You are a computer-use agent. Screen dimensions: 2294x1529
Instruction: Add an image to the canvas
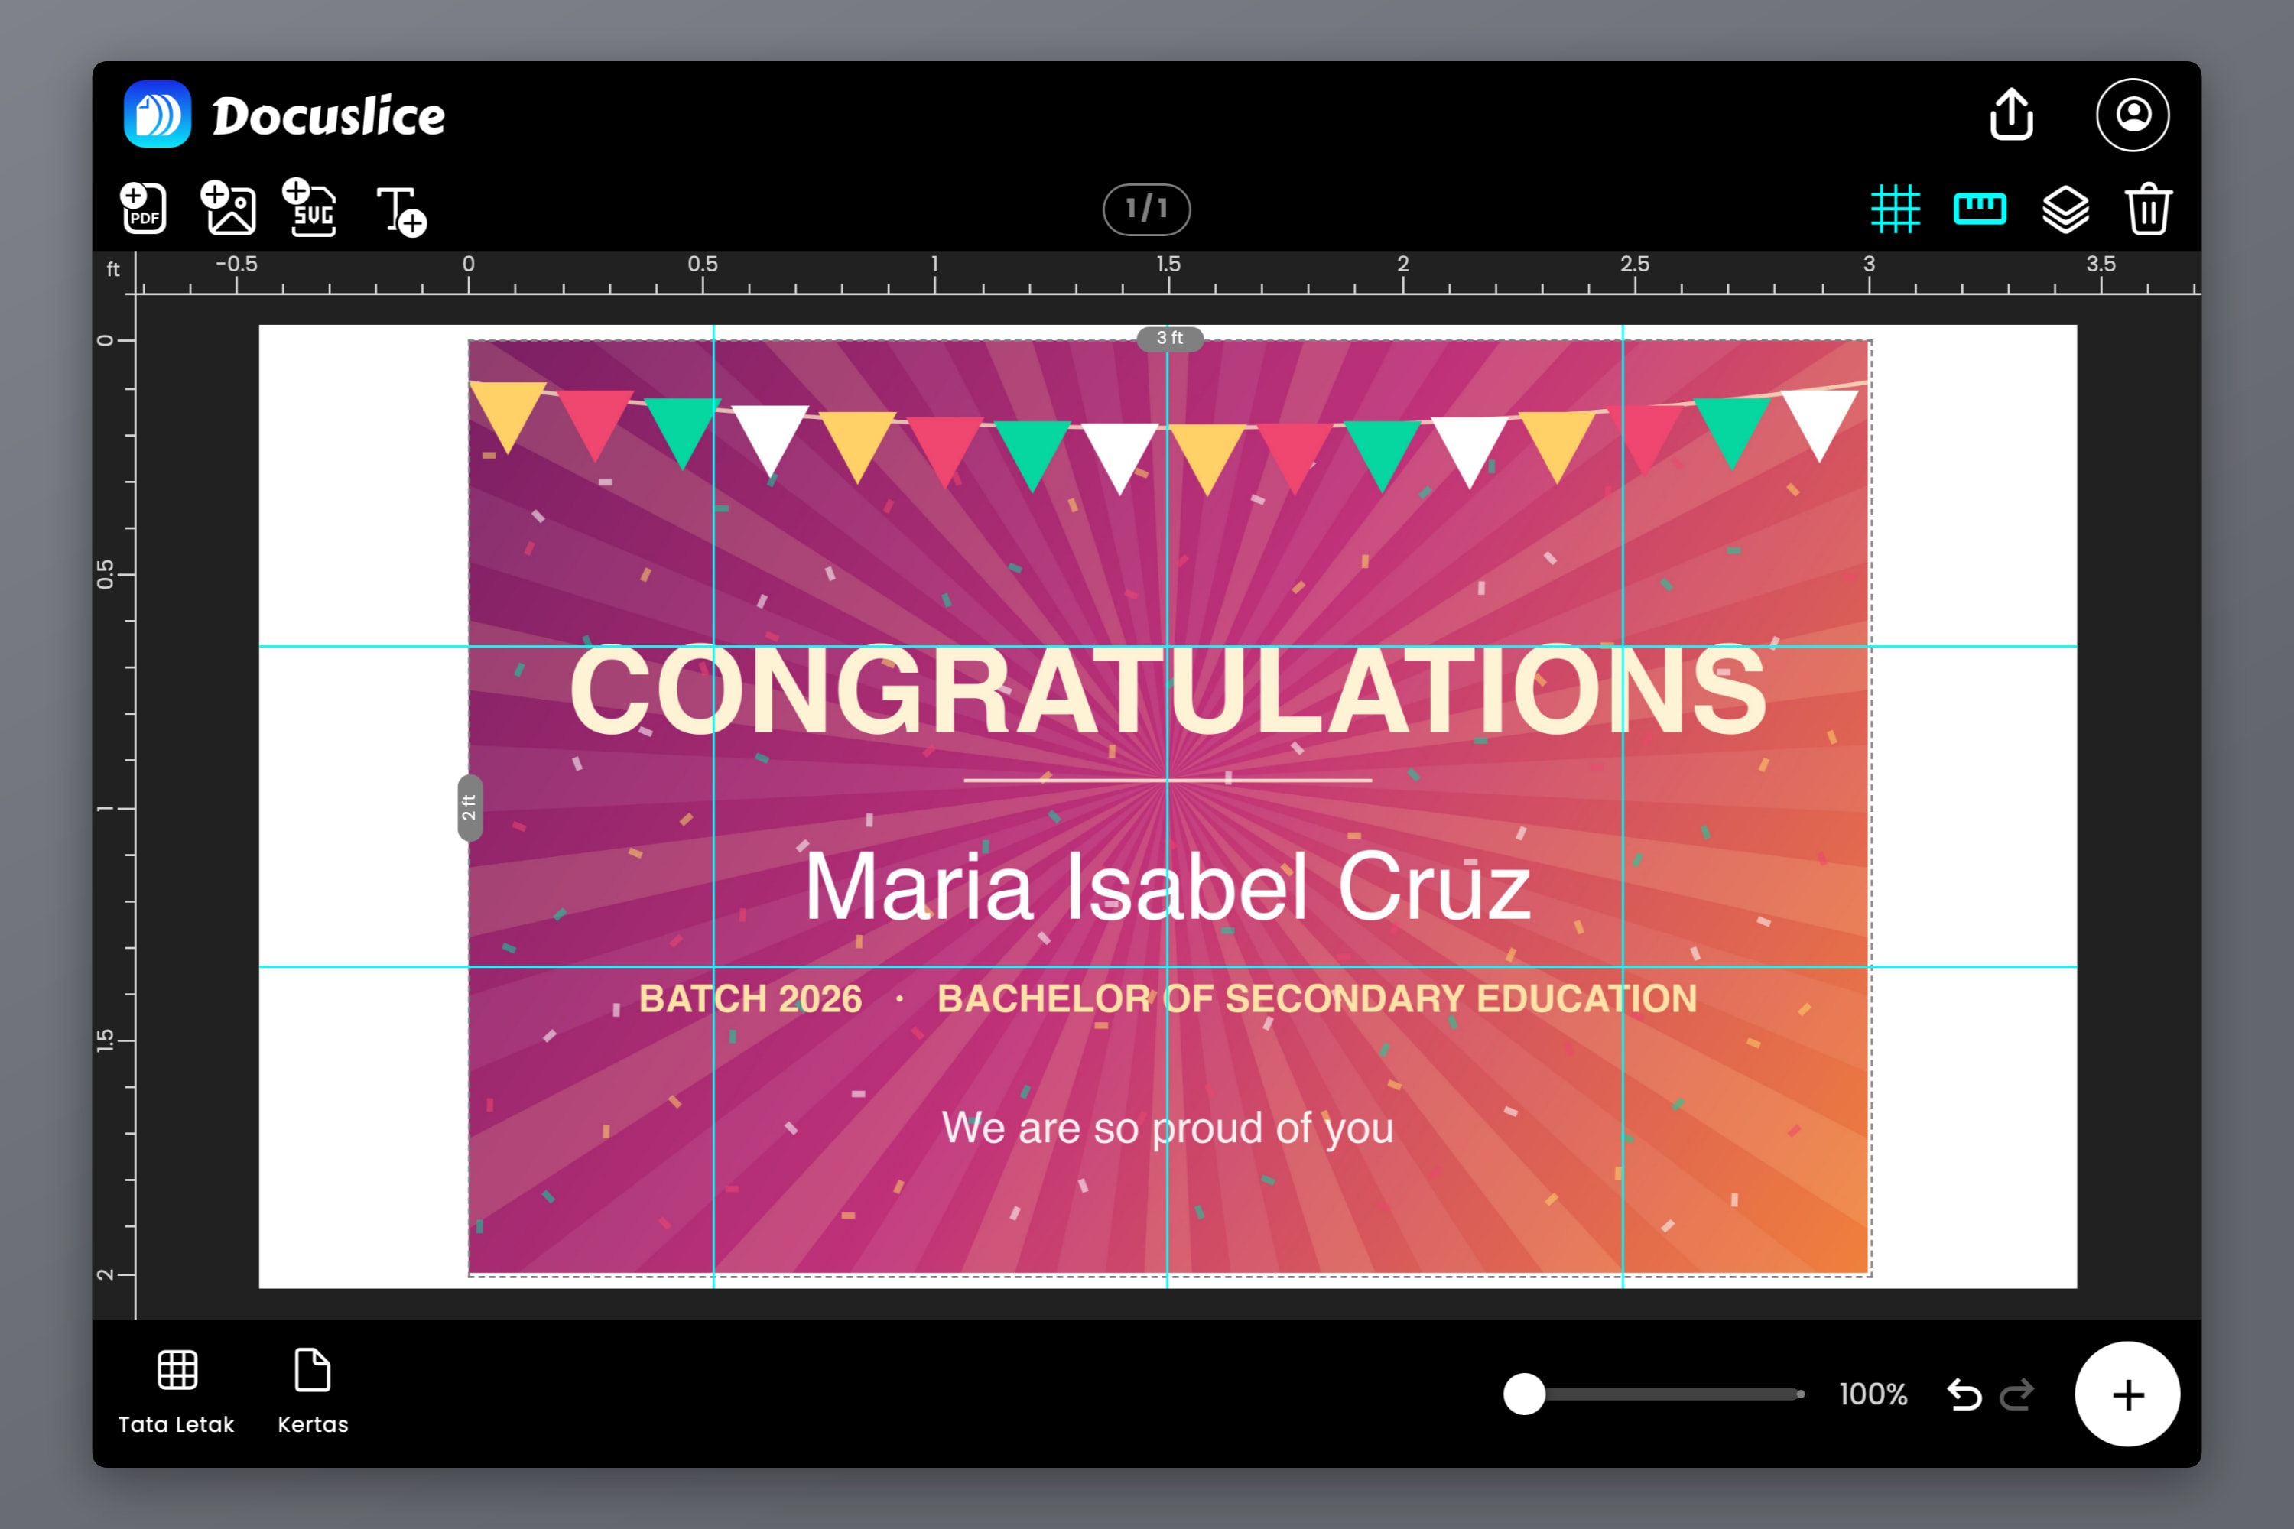click(228, 208)
